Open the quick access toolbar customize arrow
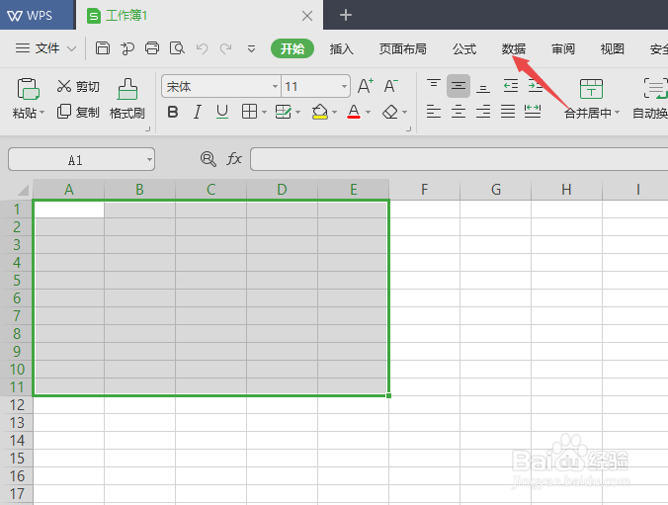The width and height of the screenshot is (668, 505). pyautogui.click(x=251, y=49)
